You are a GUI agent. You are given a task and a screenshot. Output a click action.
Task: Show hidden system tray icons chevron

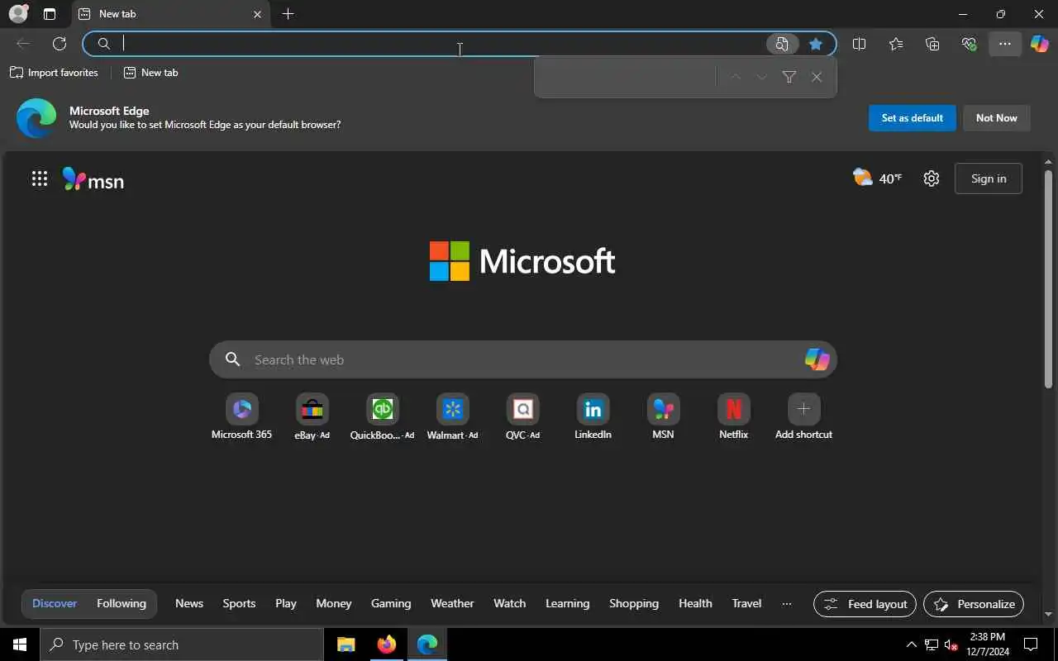tap(912, 644)
